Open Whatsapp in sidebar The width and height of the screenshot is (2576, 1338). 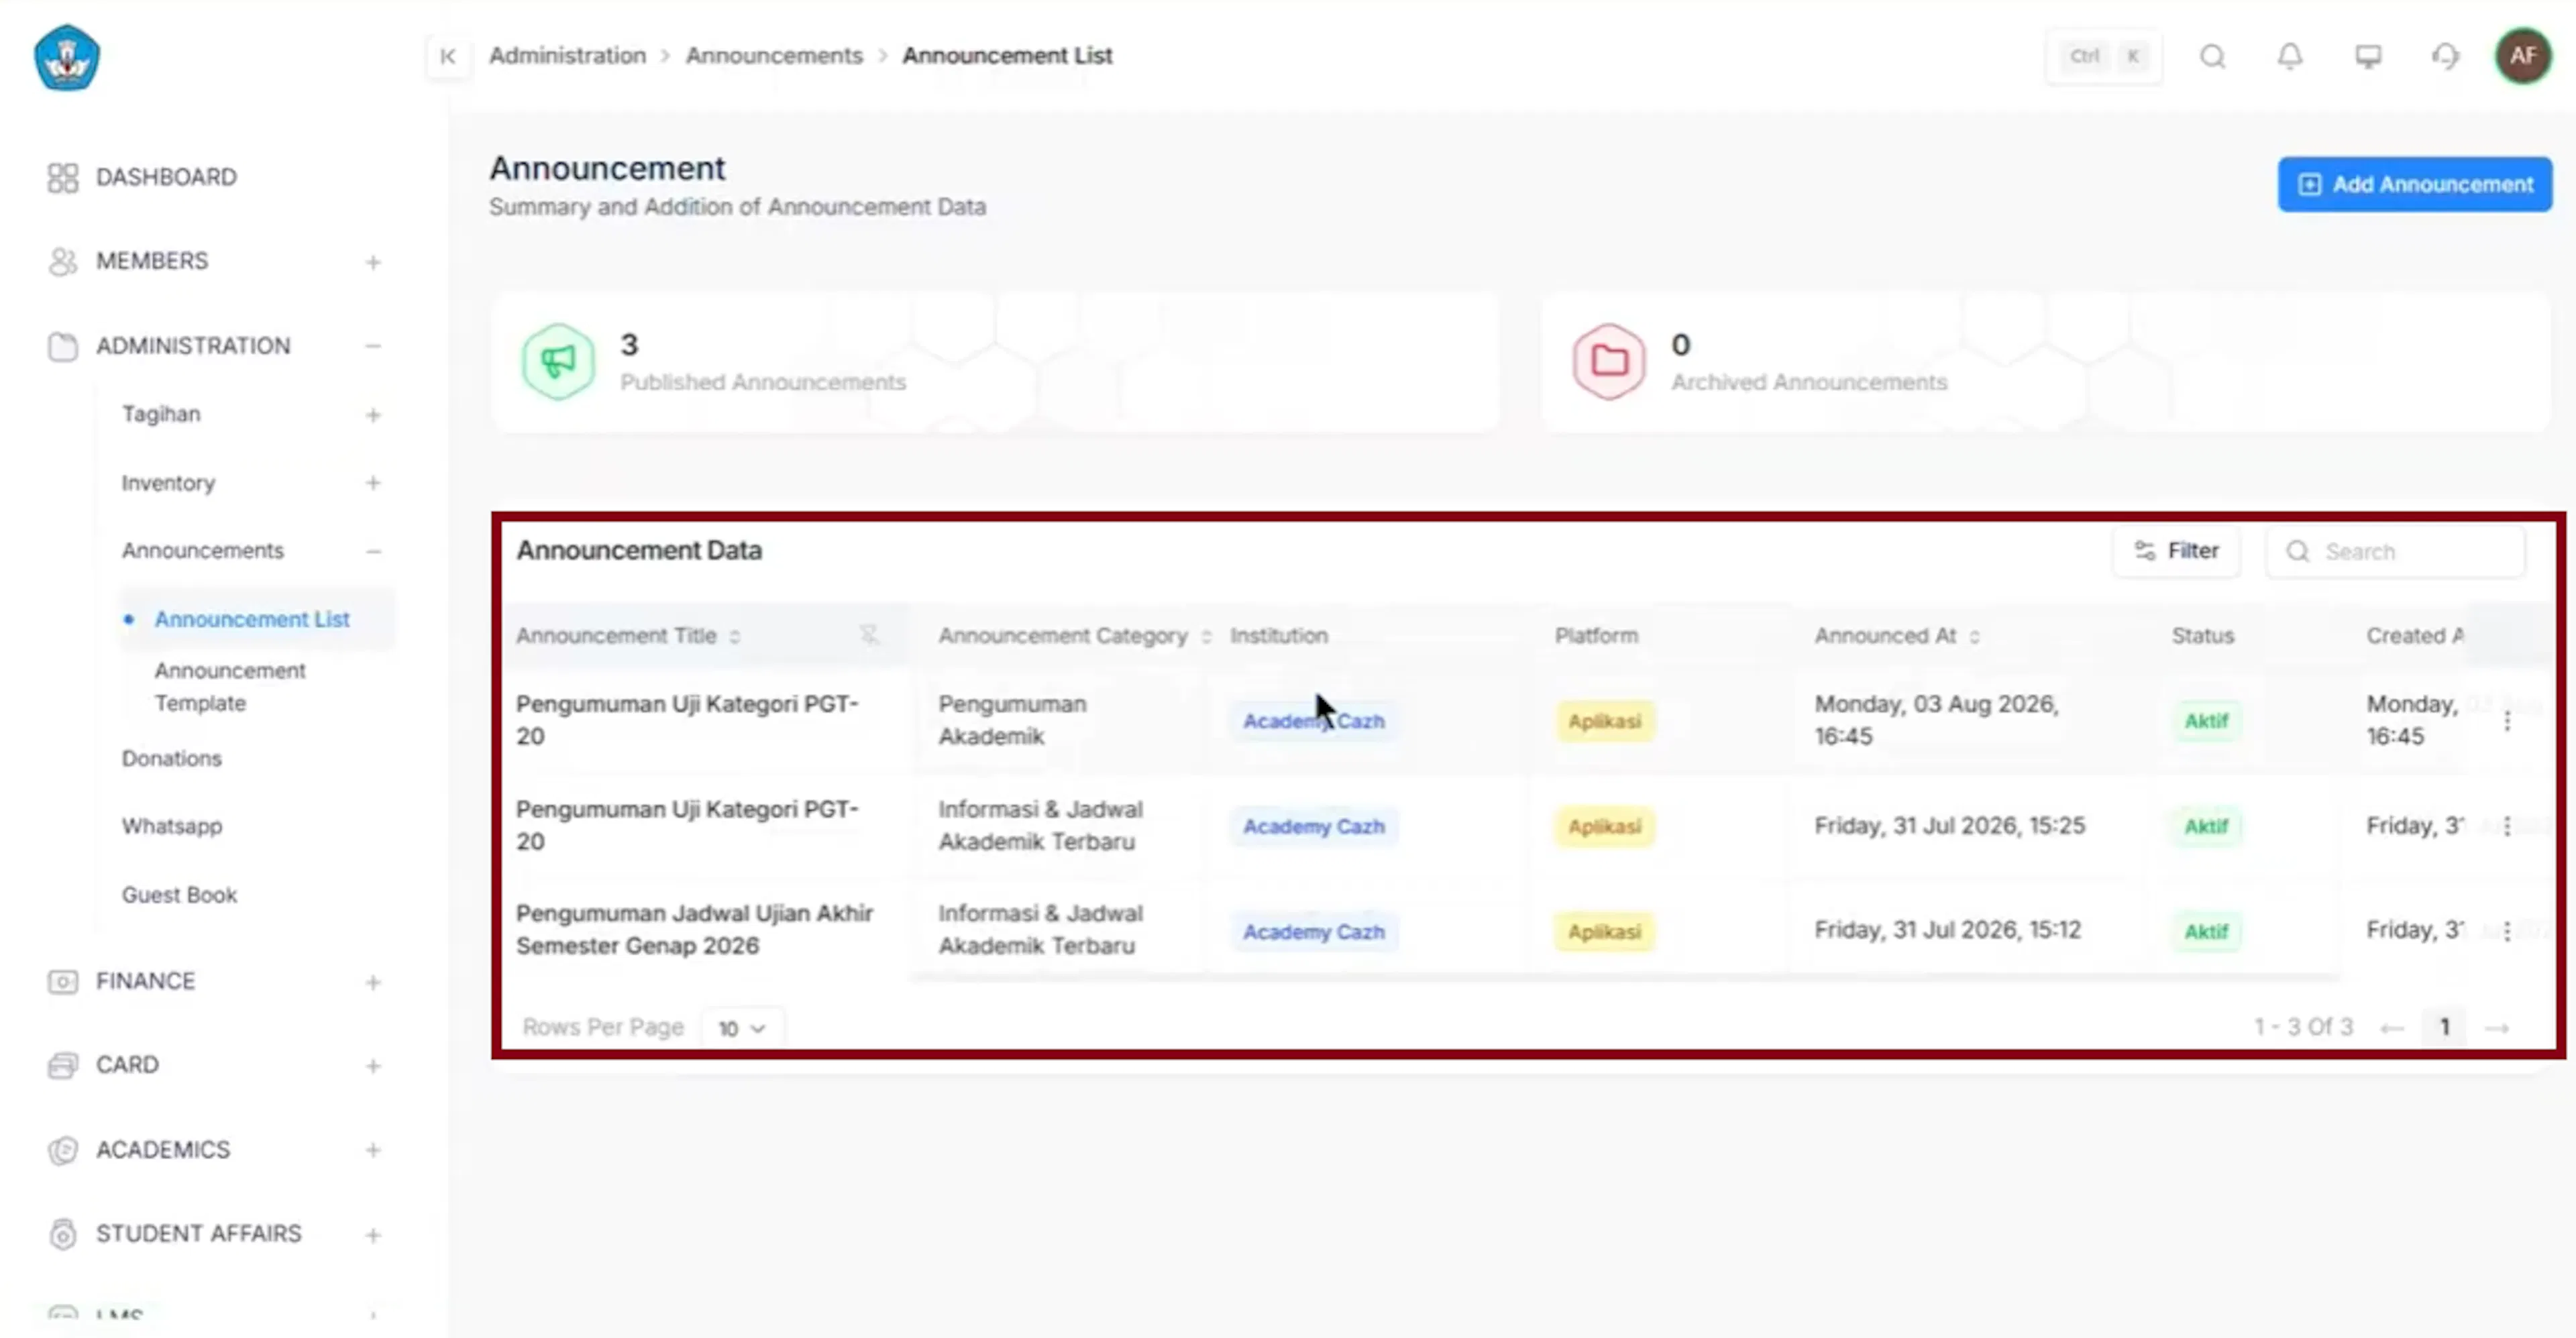172,826
